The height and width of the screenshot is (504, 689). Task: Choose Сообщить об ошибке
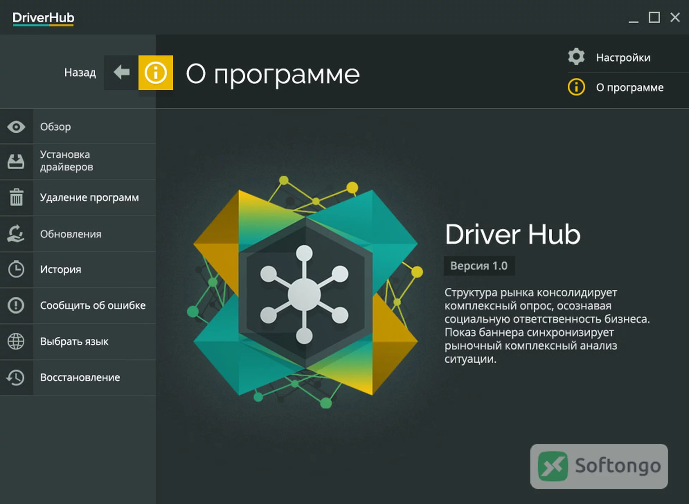click(x=78, y=306)
